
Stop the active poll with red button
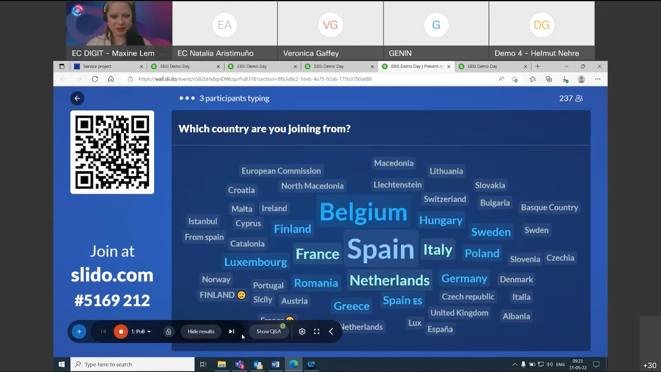click(x=120, y=332)
